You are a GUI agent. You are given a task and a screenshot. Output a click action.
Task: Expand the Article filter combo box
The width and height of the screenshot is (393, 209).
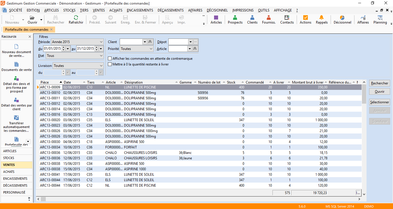pyautogui.click(x=190, y=49)
